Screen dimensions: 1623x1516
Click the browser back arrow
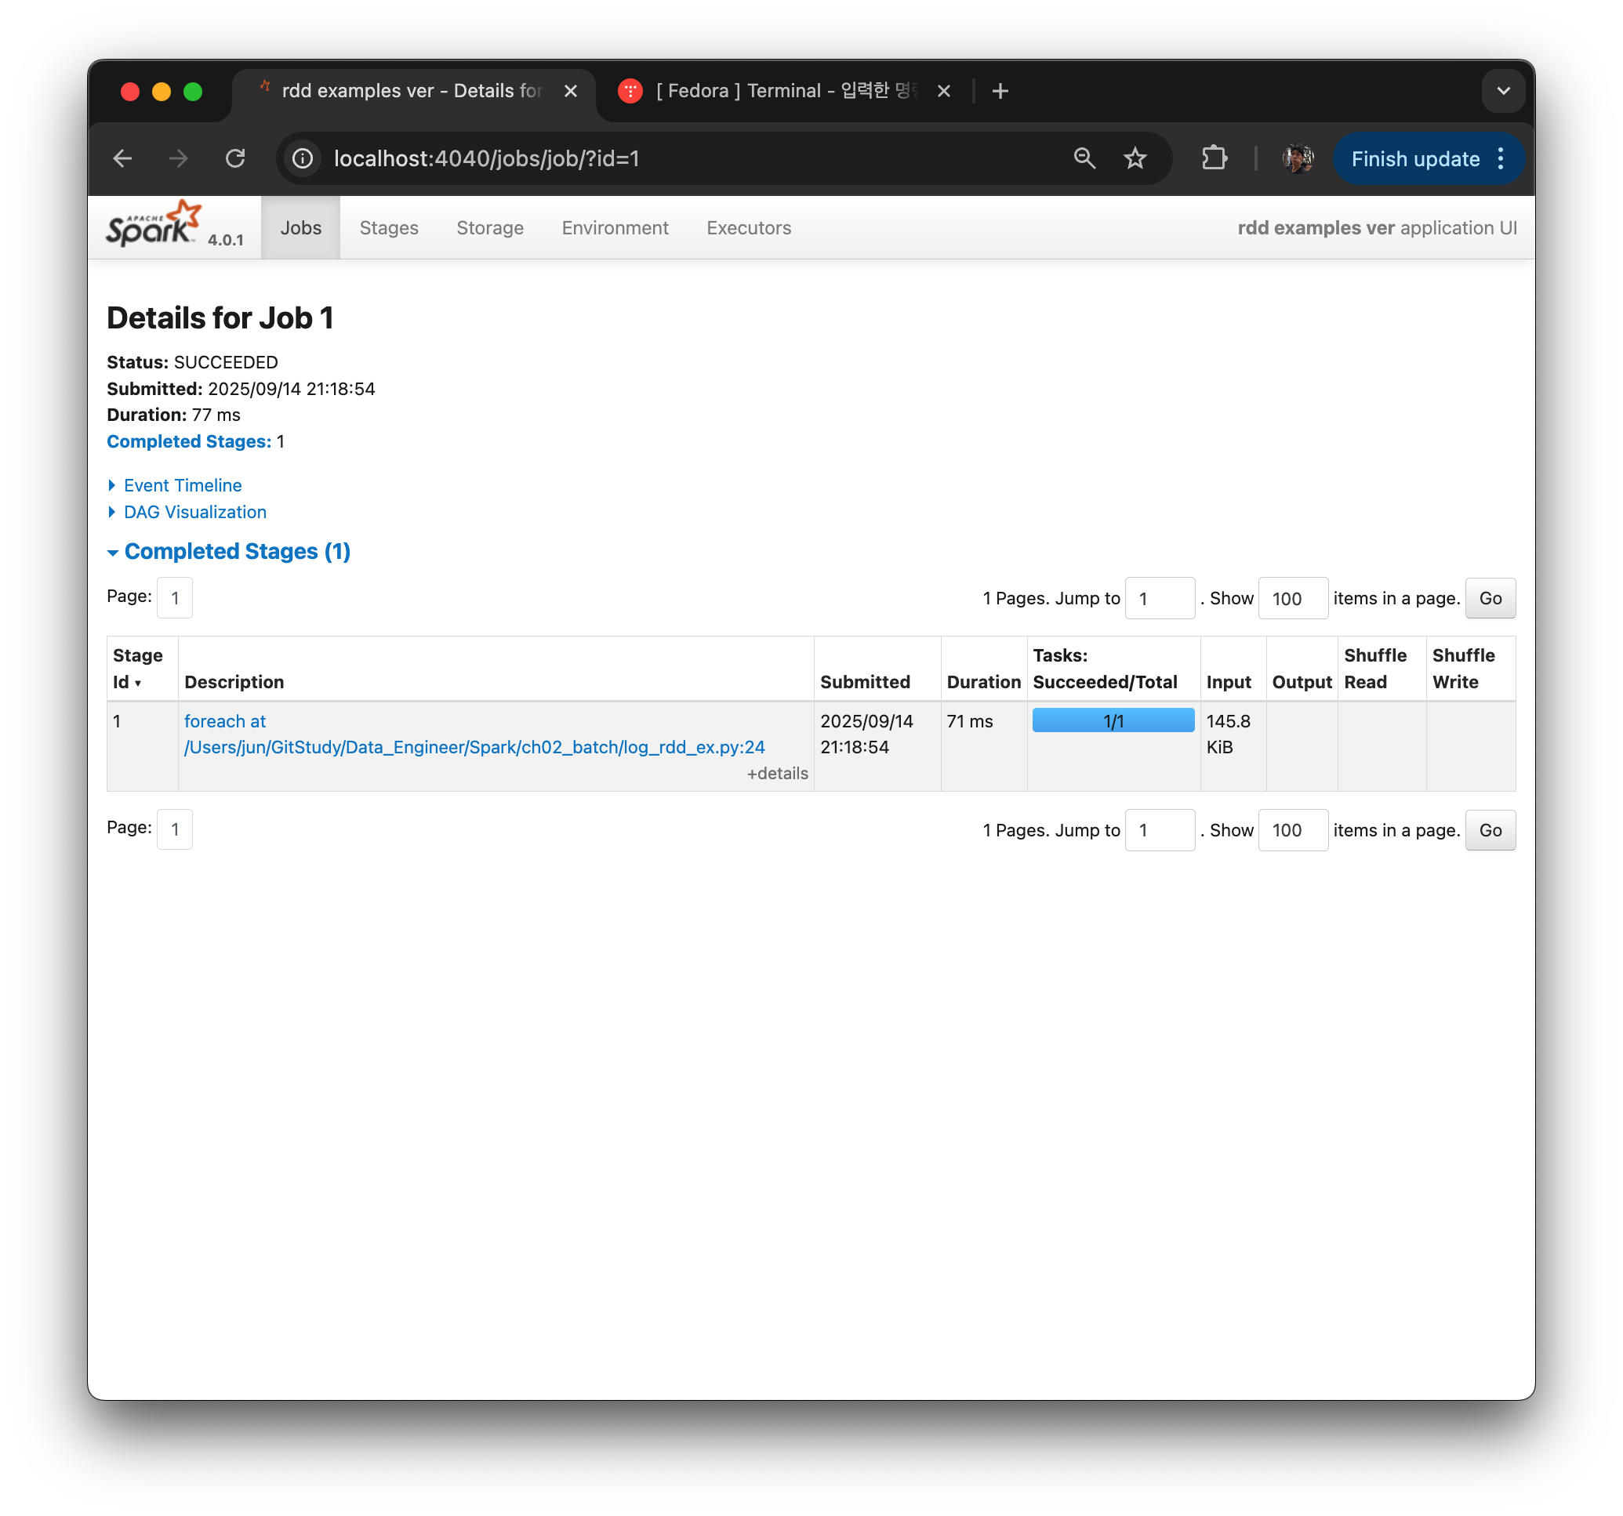pos(122,158)
